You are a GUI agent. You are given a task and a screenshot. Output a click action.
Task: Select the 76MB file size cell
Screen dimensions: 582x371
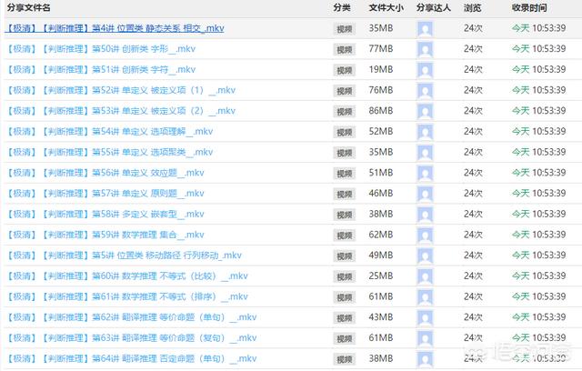381,90
